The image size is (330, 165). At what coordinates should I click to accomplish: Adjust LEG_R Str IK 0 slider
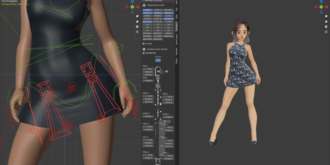[148, 146]
